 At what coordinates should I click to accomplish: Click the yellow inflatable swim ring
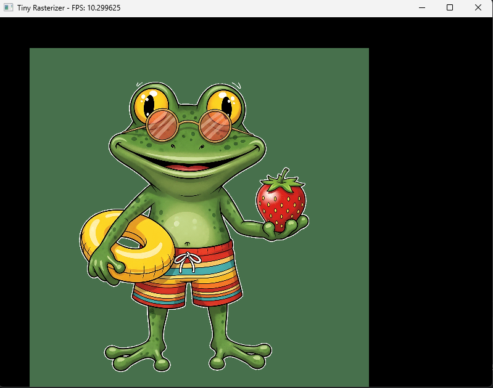pos(99,234)
